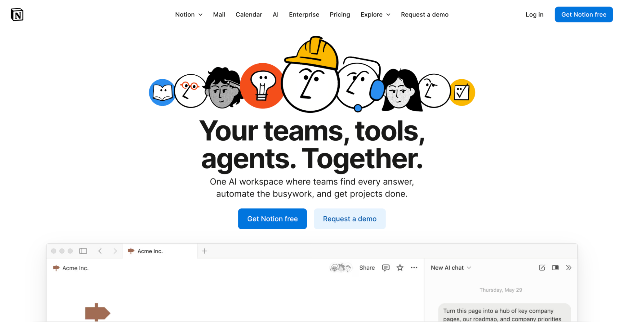Collapse the AI chat with the double chevron
This screenshot has height=322, width=620.
[x=569, y=267]
